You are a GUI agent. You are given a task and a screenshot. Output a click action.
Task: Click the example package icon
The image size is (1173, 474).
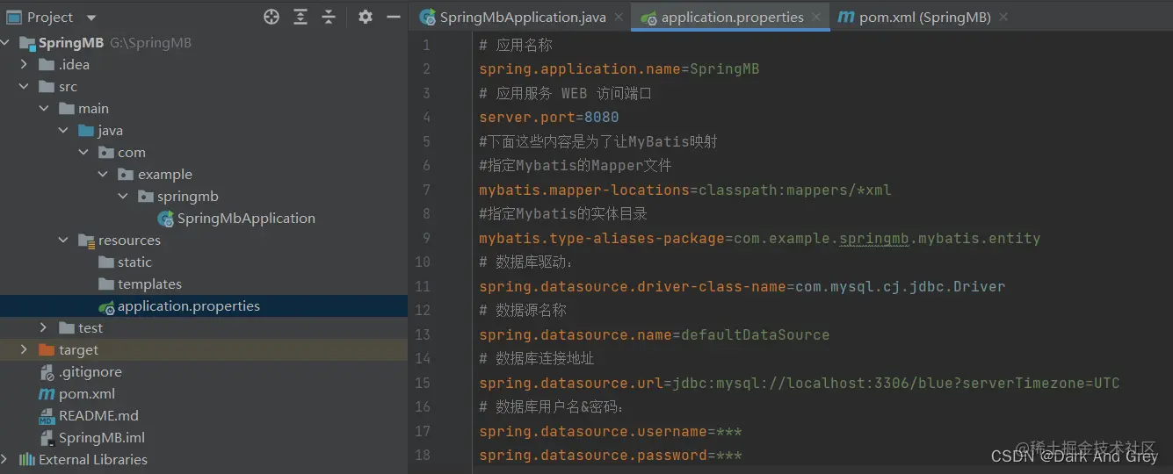[x=126, y=175]
